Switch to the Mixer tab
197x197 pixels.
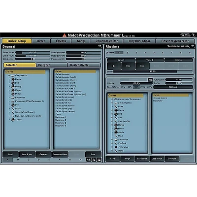point(41,41)
